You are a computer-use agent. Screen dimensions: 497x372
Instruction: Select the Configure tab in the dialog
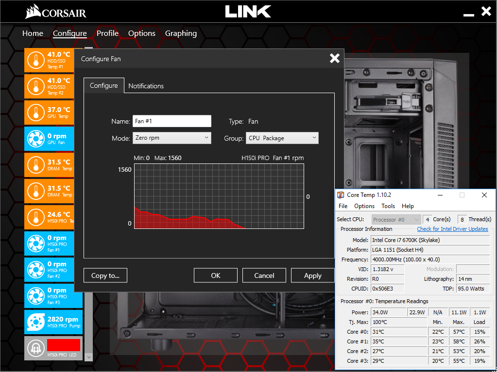coord(103,85)
